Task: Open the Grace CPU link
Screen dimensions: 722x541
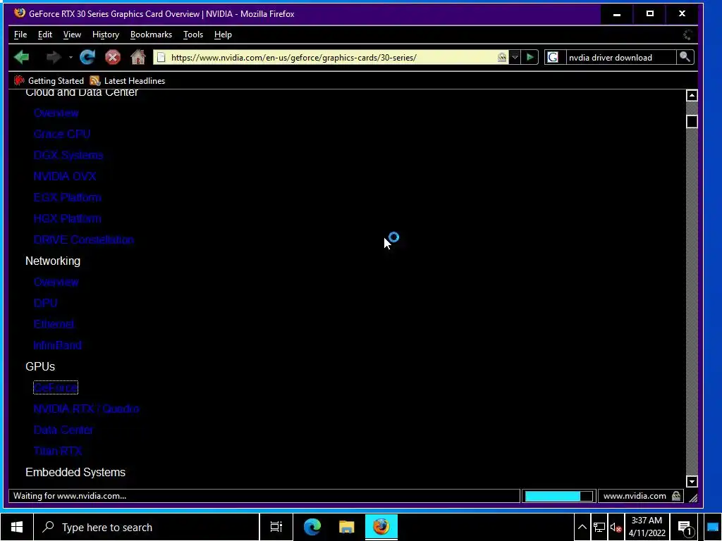Action: pyautogui.click(x=62, y=134)
